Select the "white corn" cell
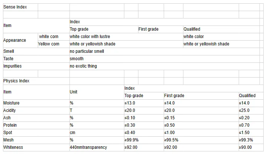 [x=49, y=37]
